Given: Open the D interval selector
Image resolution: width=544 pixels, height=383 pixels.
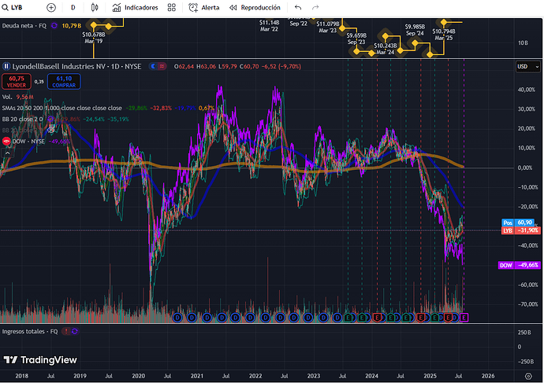Looking at the screenshot, I should coord(73,7).
